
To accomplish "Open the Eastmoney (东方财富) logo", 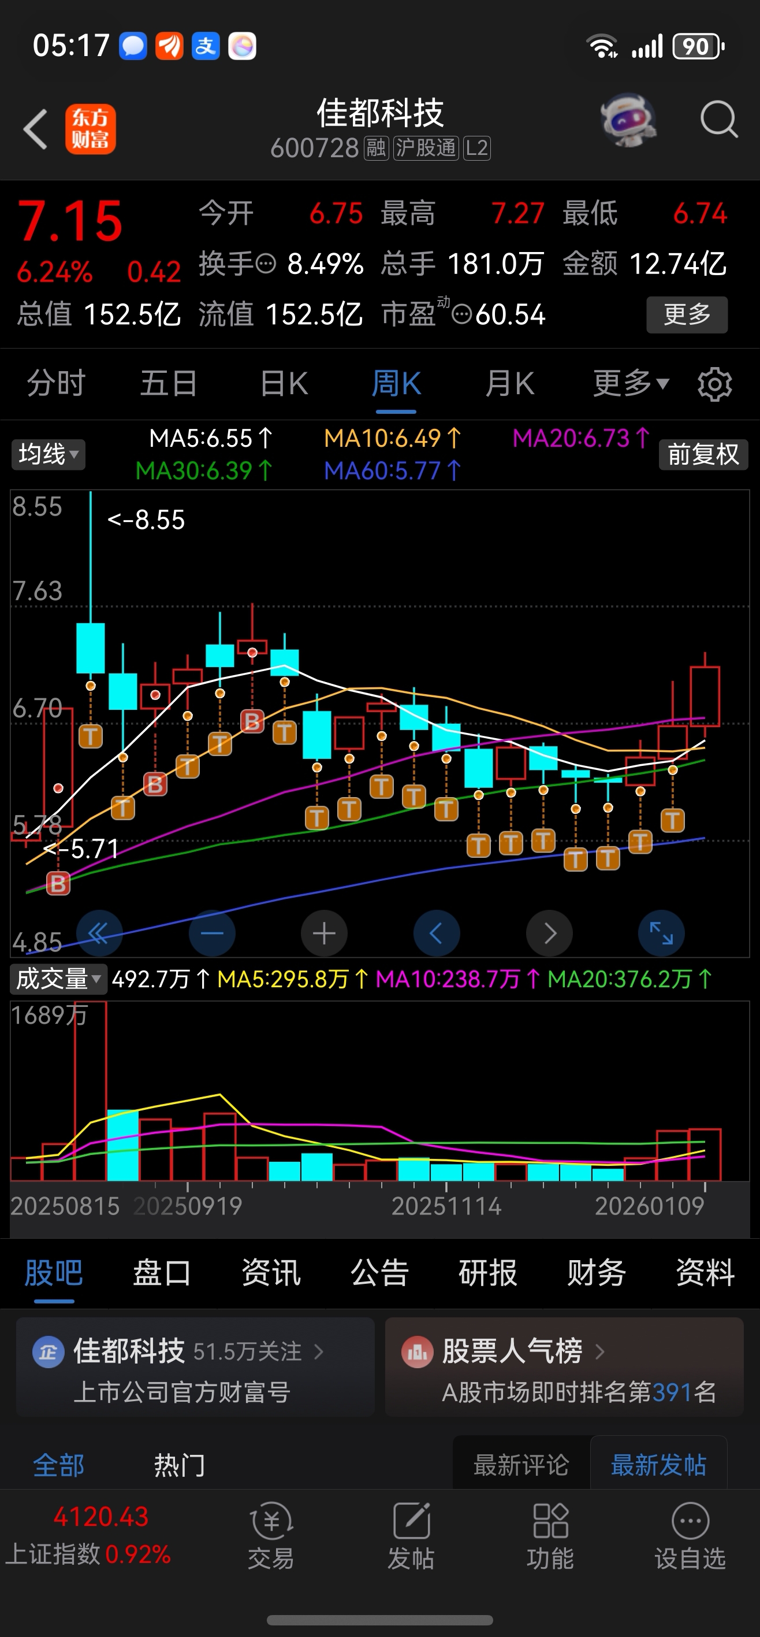I will [90, 129].
